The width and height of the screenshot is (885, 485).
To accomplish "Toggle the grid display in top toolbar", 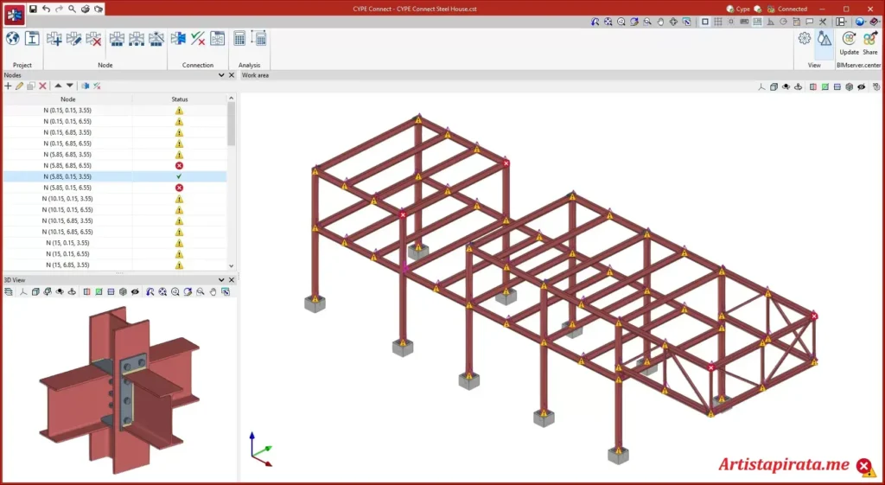I will tap(717, 22).
